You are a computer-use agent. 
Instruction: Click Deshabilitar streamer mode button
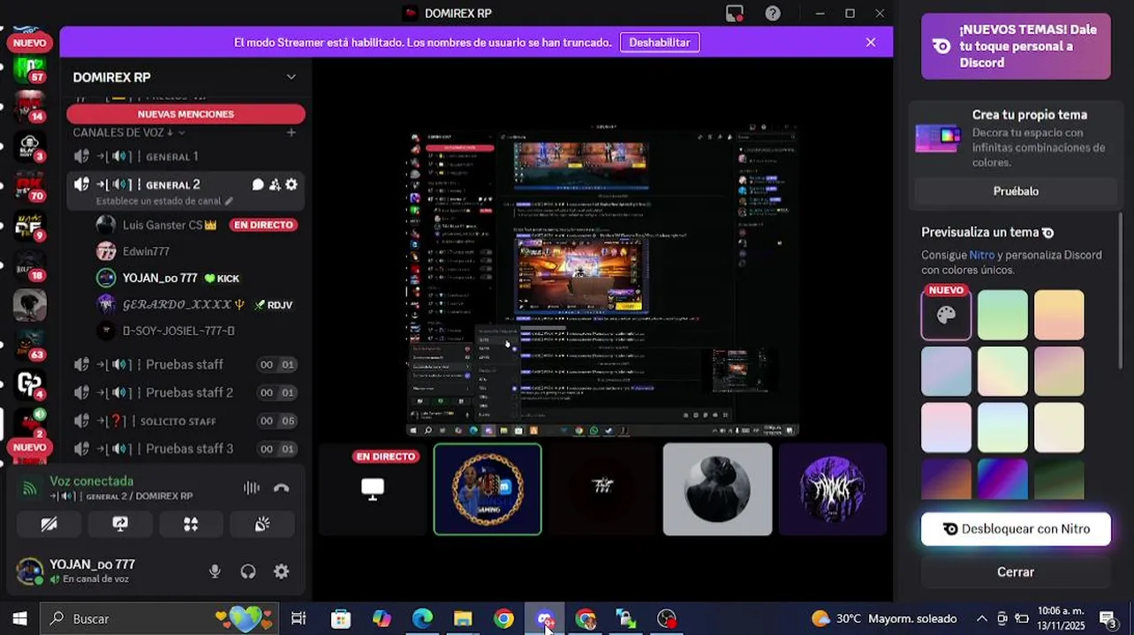click(659, 42)
